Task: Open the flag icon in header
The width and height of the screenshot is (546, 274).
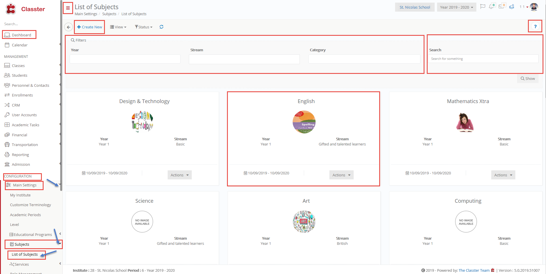Action: click(483, 6)
